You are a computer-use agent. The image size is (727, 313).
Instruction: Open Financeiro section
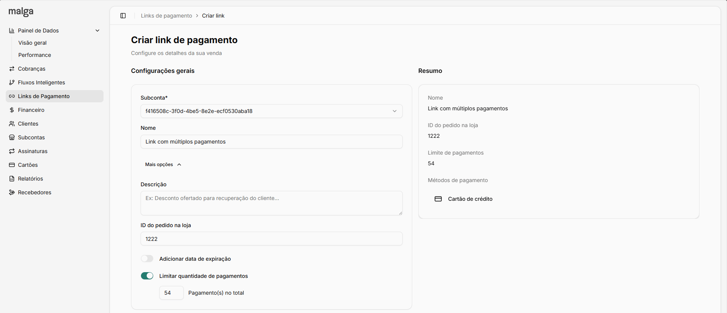(x=55, y=110)
